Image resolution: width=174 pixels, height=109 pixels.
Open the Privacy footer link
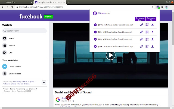point(5,89)
